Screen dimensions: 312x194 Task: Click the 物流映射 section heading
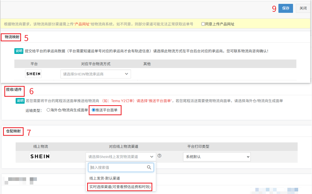pos(12,37)
